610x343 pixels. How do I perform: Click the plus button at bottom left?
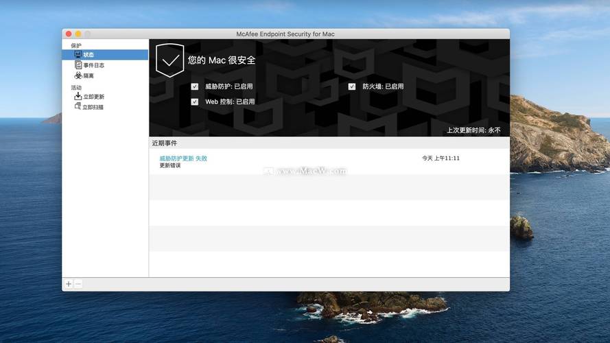tap(69, 284)
